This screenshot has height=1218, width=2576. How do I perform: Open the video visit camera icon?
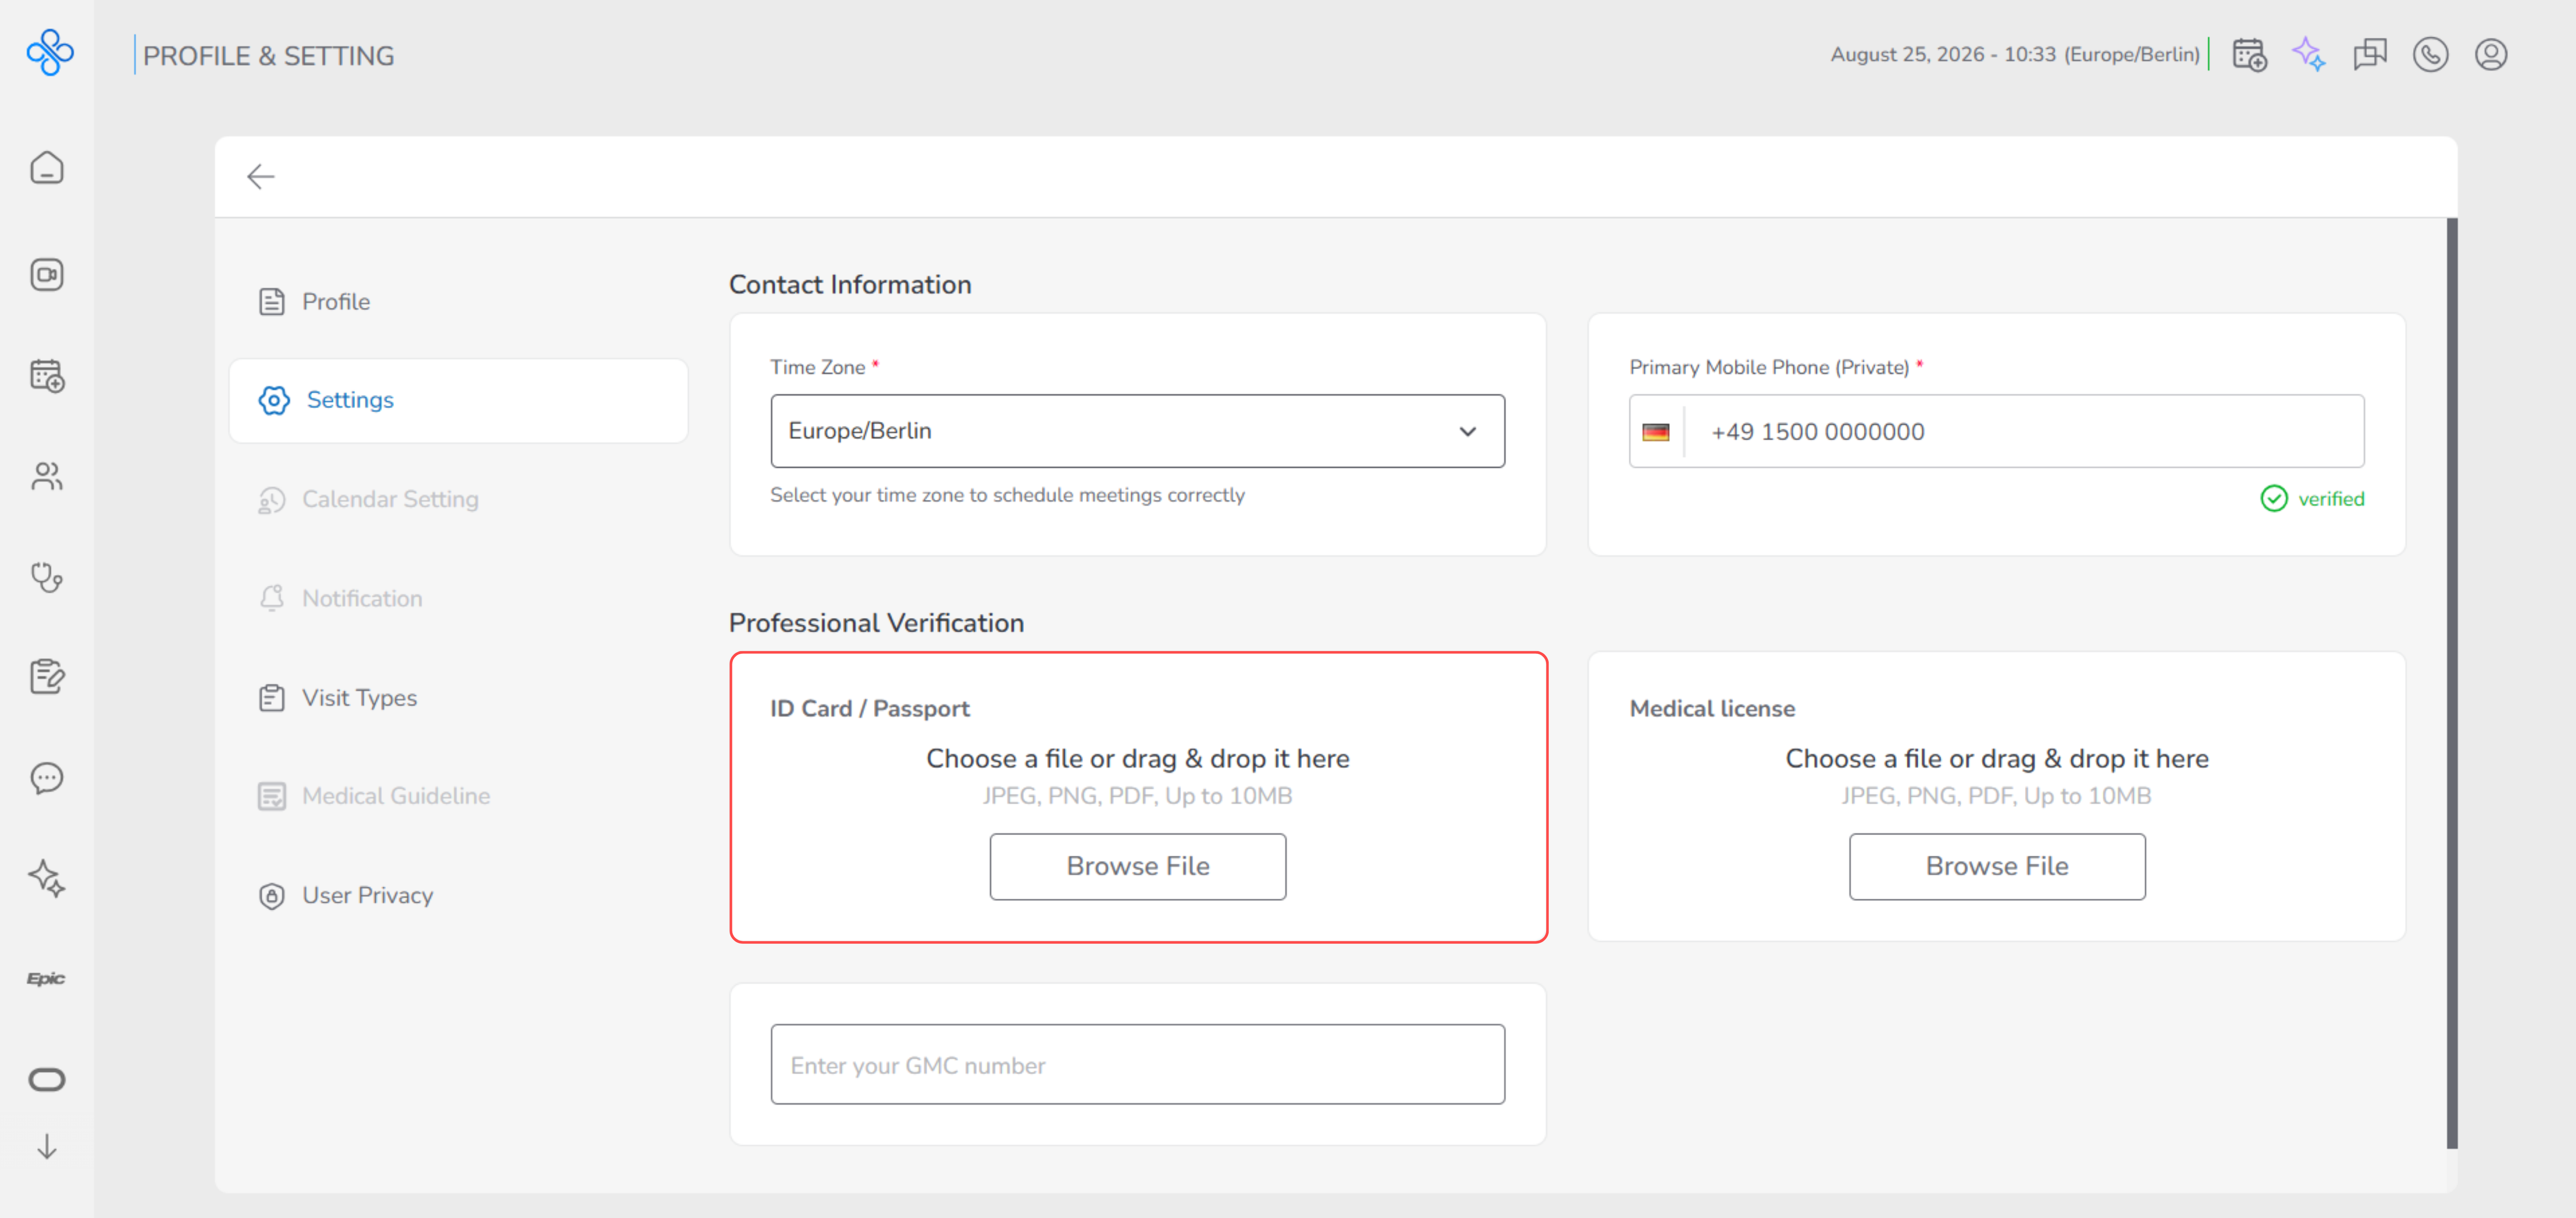tap(47, 275)
